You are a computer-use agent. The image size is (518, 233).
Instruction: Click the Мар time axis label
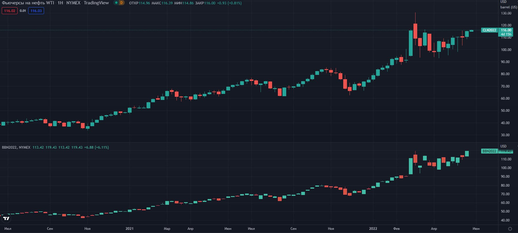coord(167,229)
